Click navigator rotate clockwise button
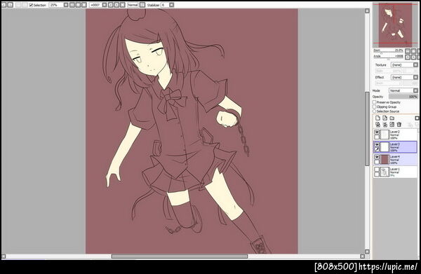Image resolution: width=421 pixels, height=274 pixels. 413,57
